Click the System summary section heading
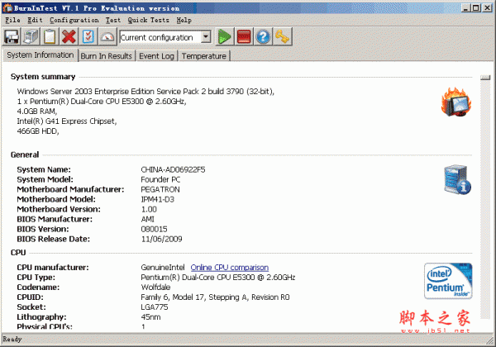496x347 pixels. (x=43, y=77)
